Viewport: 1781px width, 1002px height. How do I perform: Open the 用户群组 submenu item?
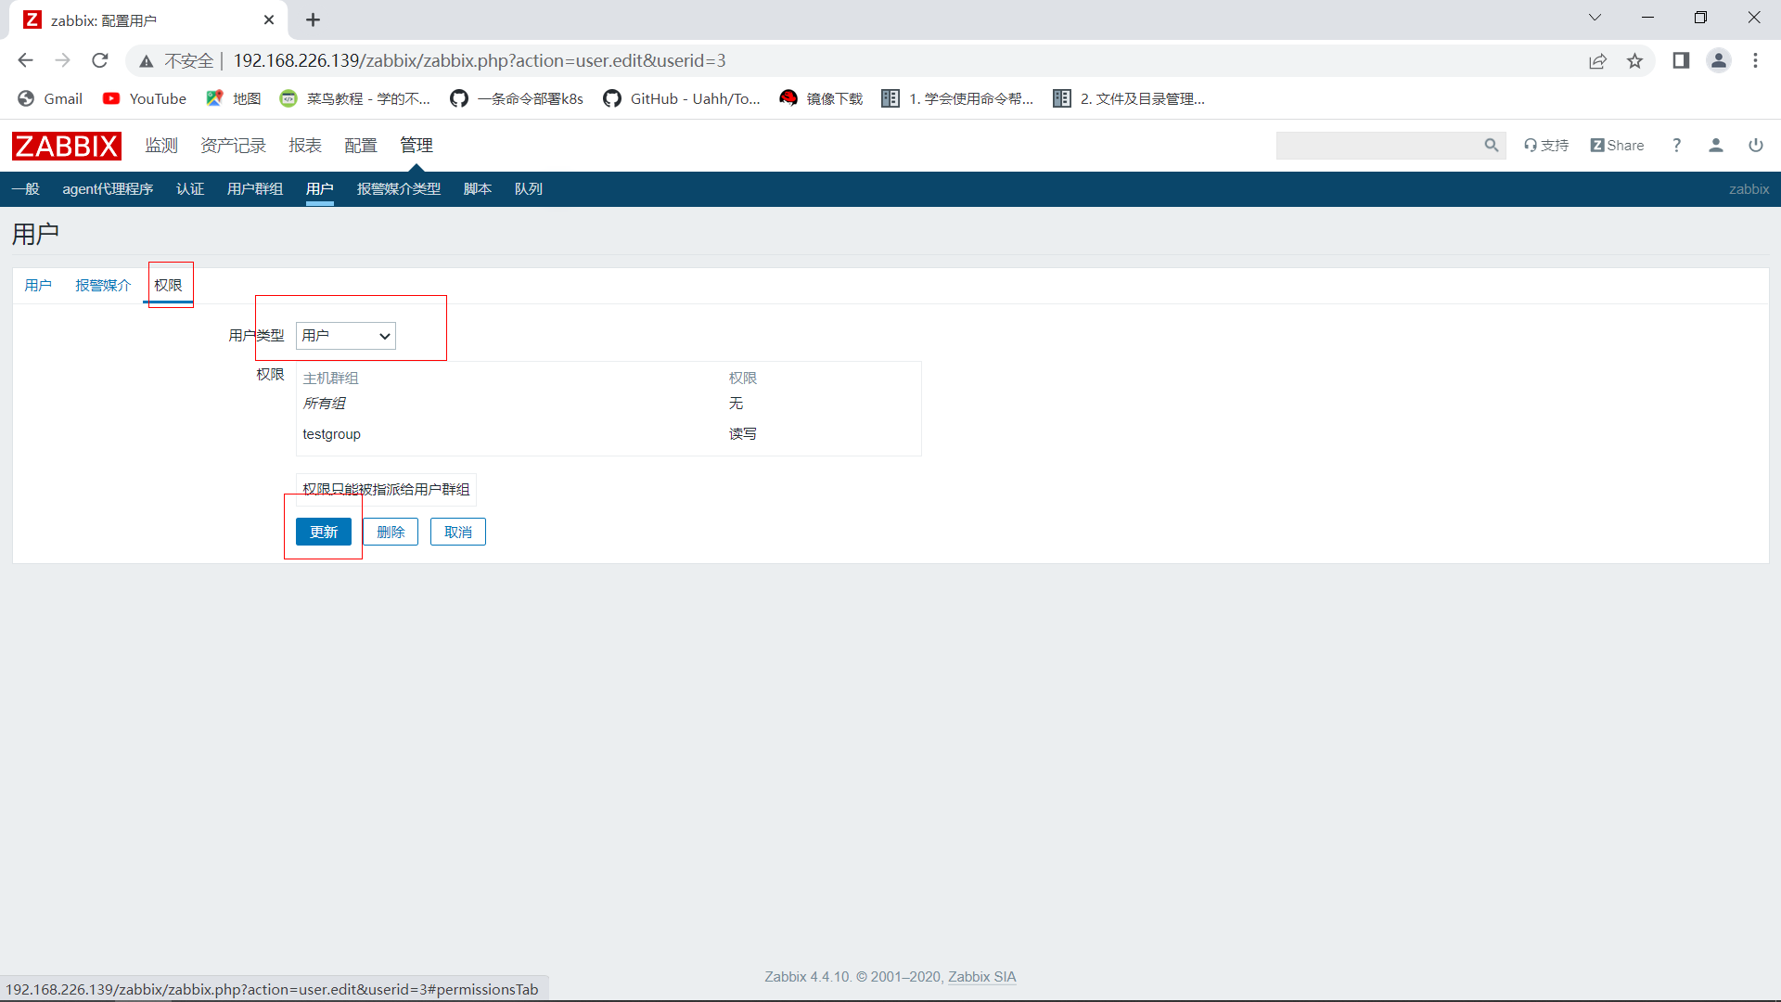(x=254, y=189)
